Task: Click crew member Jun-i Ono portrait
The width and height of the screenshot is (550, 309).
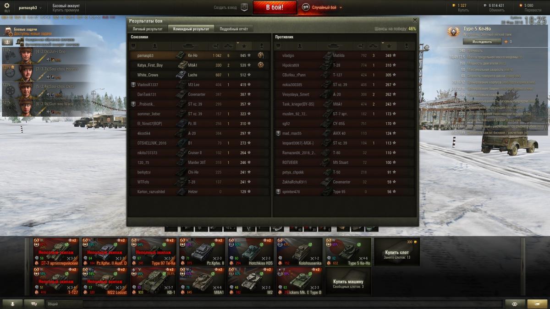Action: pos(26,55)
